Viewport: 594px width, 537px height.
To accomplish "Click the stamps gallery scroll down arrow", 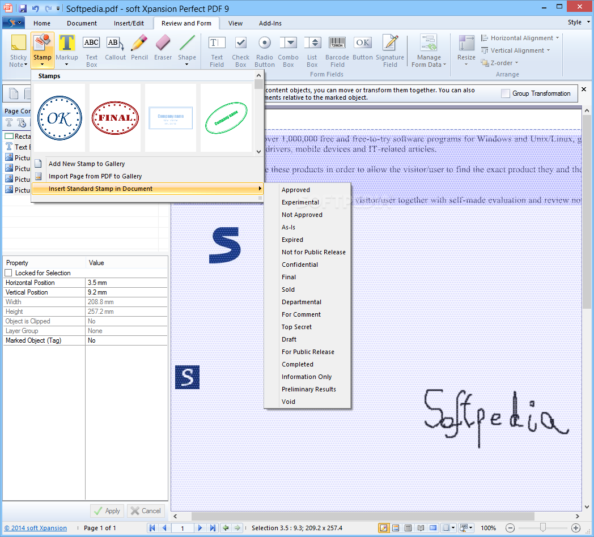I will point(258,151).
